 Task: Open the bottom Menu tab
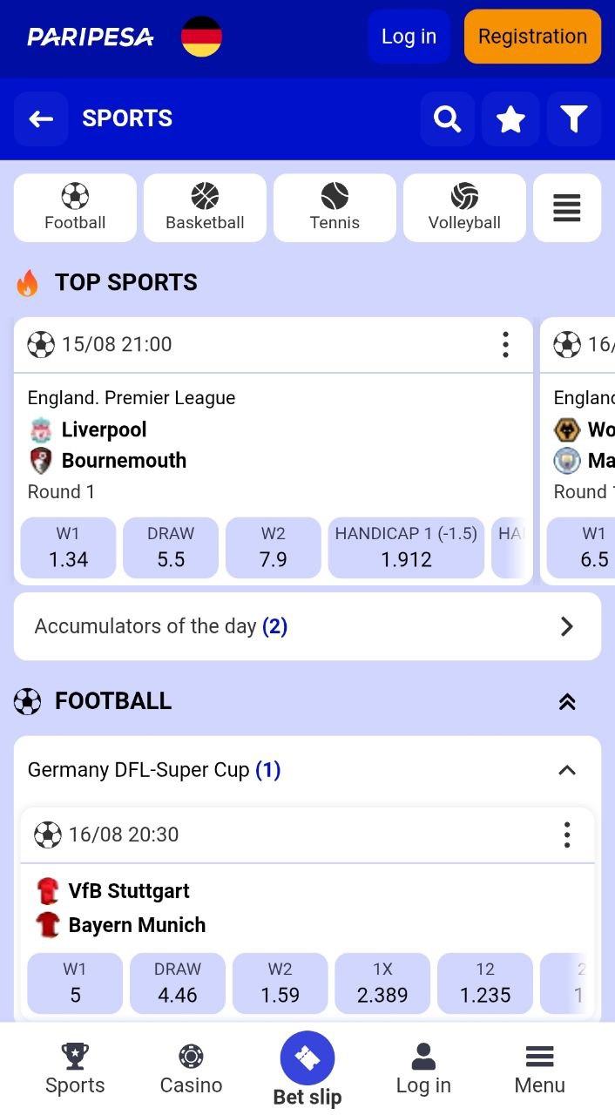click(540, 1070)
